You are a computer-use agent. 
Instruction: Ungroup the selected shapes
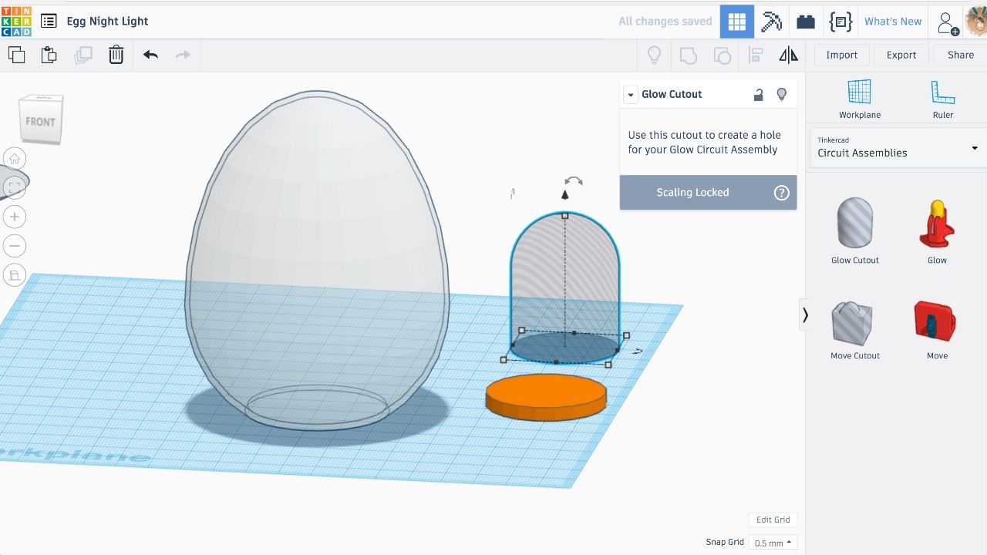722,55
